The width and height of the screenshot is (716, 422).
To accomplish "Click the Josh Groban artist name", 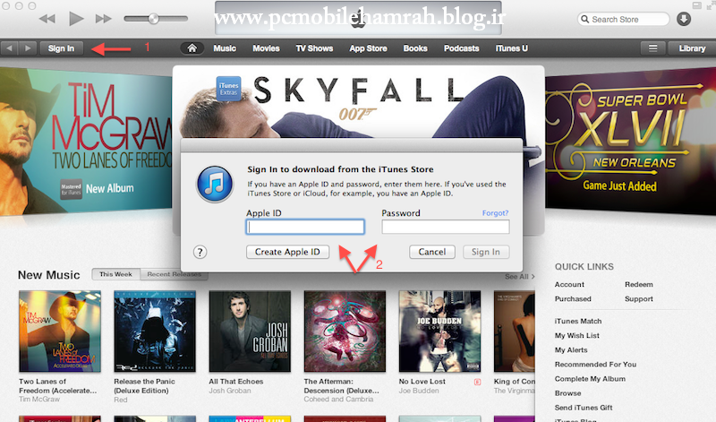I will pyautogui.click(x=230, y=391).
